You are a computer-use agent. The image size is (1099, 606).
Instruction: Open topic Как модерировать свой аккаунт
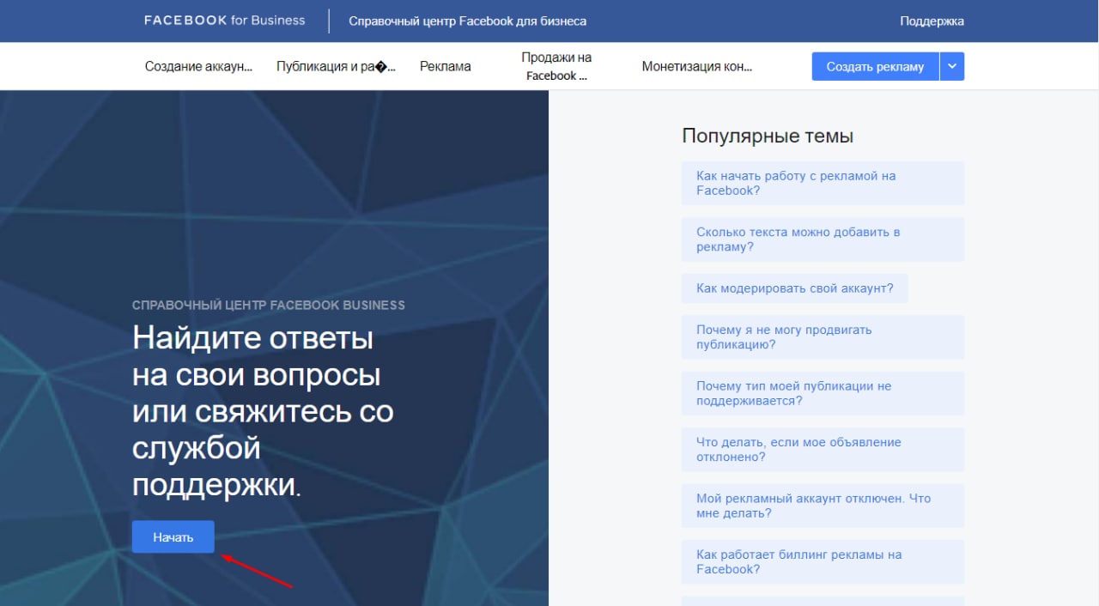(794, 288)
